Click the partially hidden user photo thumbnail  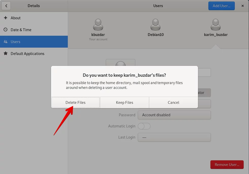121,63
